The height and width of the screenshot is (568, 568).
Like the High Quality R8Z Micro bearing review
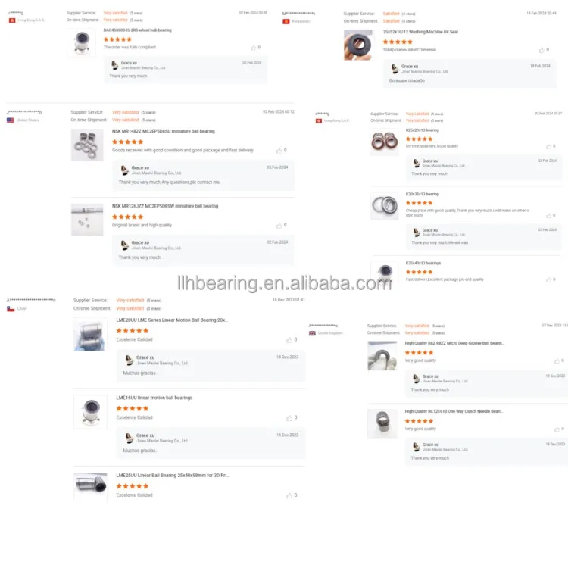(557, 360)
